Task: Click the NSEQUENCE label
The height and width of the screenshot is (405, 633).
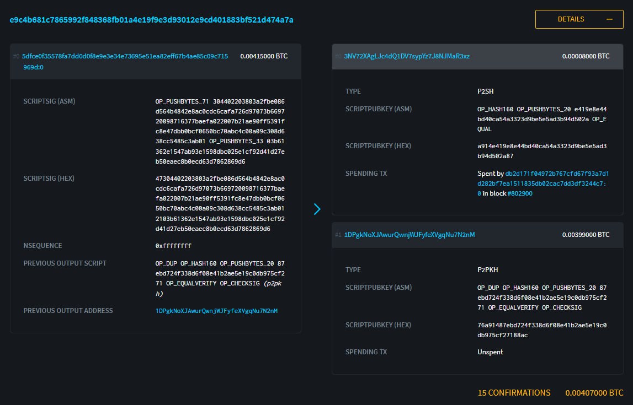Action: click(43, 246)
